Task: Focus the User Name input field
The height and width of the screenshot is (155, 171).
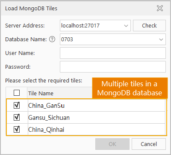Action: 113,53
